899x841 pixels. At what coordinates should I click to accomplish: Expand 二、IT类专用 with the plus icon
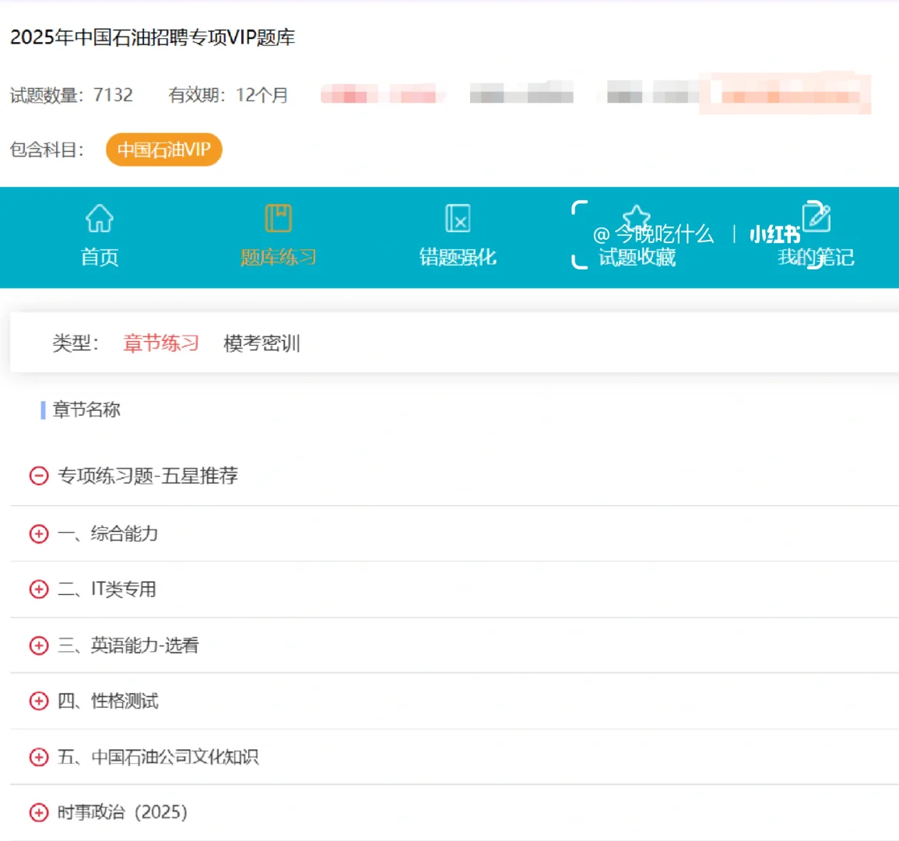pos(39,589)
